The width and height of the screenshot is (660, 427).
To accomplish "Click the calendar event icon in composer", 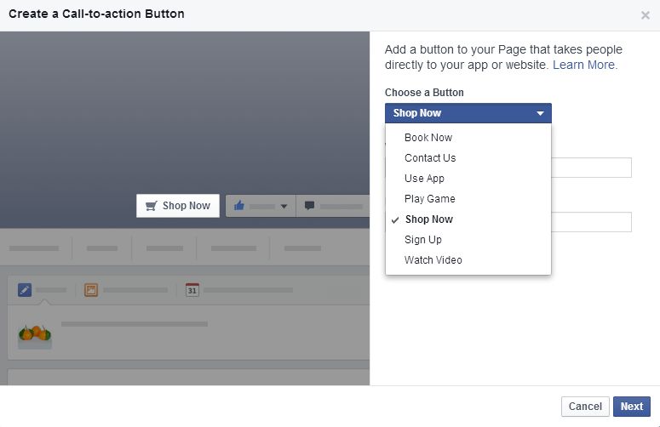I will pos(192,290).
